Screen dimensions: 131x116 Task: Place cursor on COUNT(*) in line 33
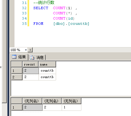click(63, 13)
